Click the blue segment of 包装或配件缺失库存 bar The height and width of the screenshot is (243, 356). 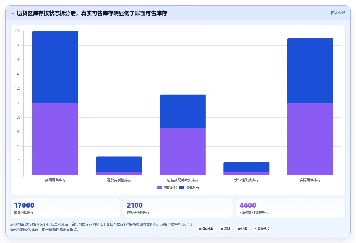183,111
